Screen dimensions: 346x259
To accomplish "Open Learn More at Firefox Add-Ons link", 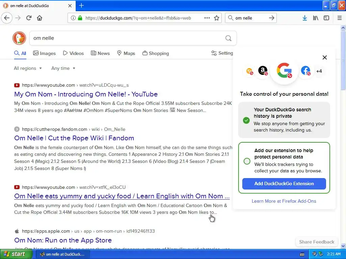I will click(x=284, y=201).
